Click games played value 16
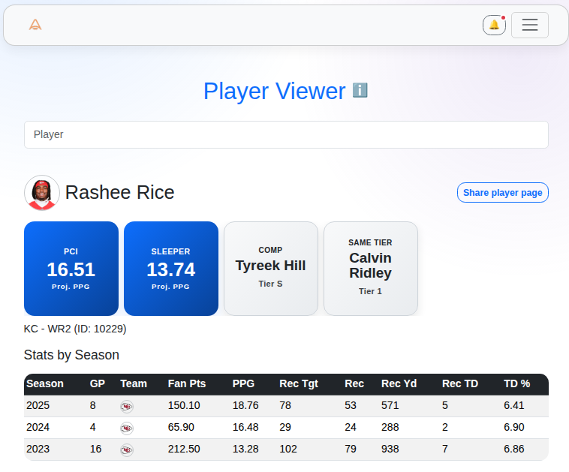The height and width of the screenshot is (472, 569). coord(95,449)
